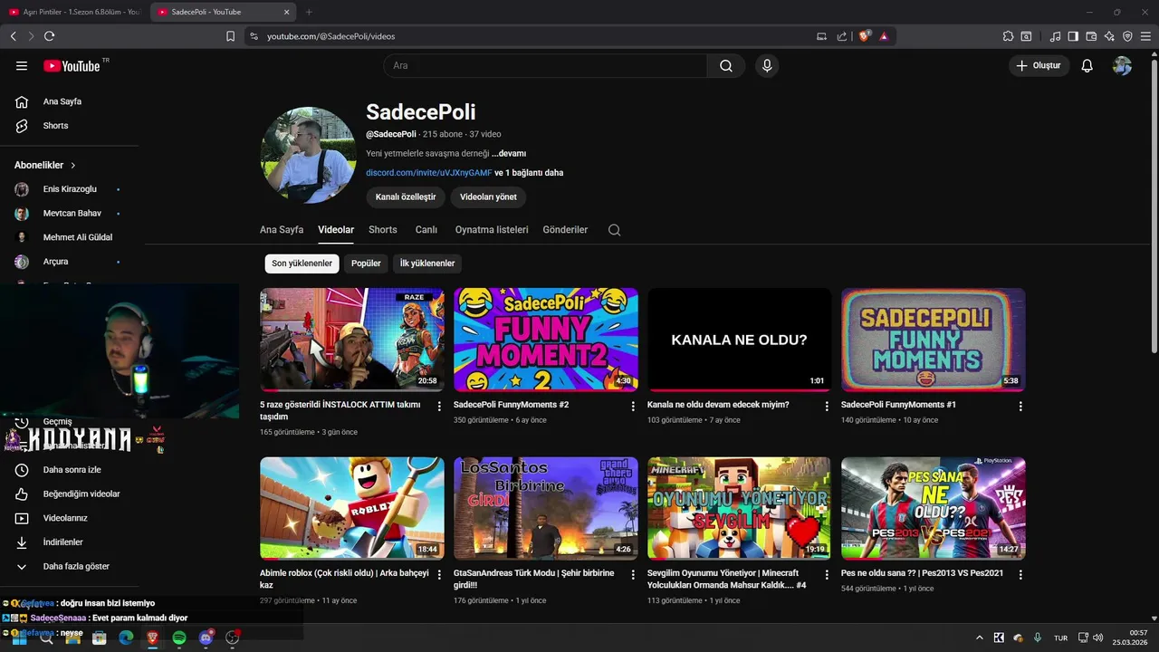This screenshot has height=652, width=1159.
Task: Open the account avatar menu
Action: point(1122,66)
